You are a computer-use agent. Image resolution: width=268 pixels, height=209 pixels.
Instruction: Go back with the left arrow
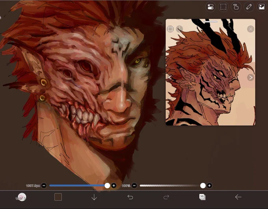[238, 197]
